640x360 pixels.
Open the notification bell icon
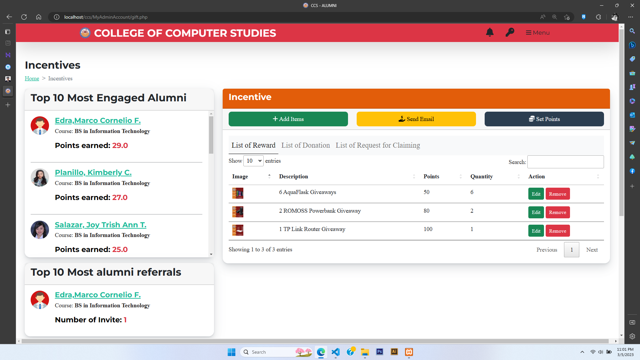click(490, 32)
